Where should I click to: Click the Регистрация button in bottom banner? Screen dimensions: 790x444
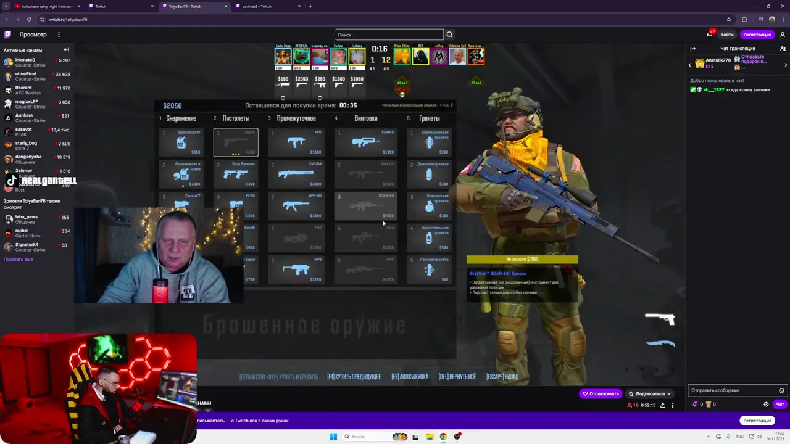pyautogui.click(x=757, y=421)
